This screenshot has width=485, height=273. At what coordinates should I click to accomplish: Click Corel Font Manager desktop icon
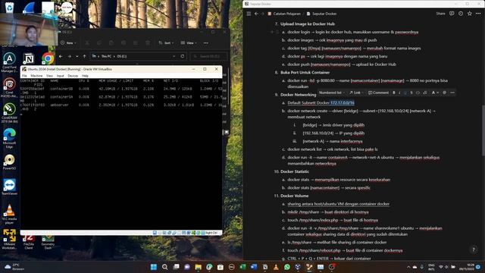(x=9, y=63)
